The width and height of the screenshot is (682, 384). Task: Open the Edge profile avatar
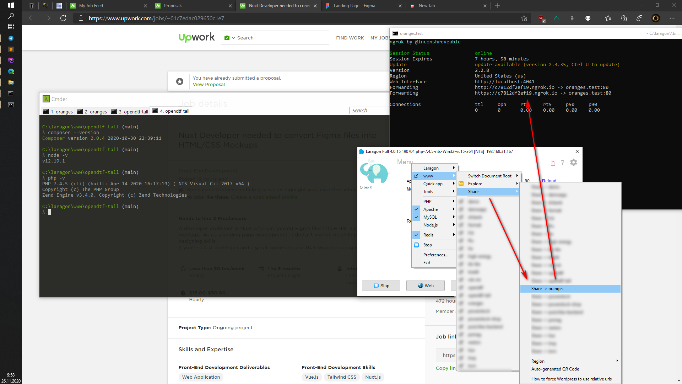click(x=656, y=18)
